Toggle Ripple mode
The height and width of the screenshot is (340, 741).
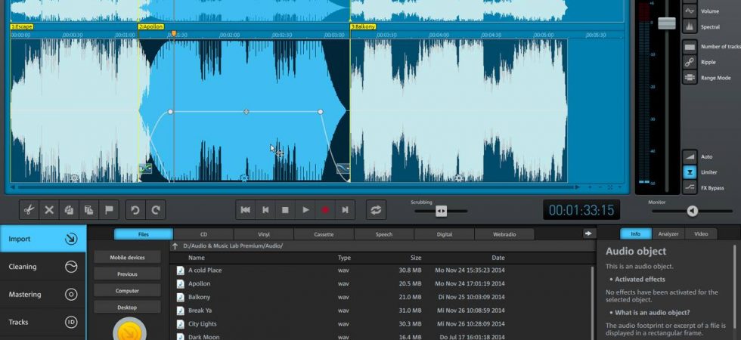pos(690,62)
